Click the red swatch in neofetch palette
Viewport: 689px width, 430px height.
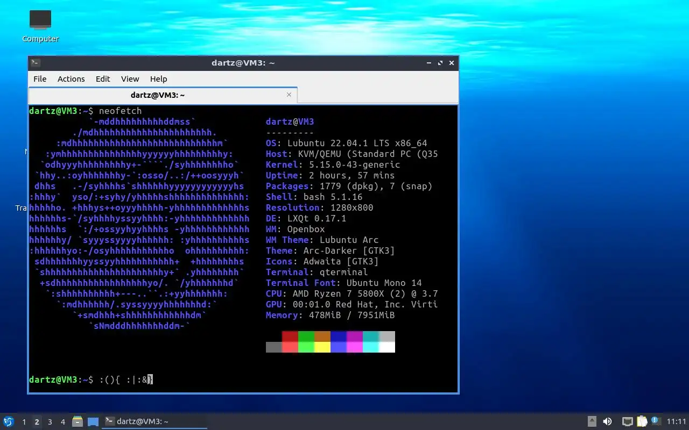[290, 336]
